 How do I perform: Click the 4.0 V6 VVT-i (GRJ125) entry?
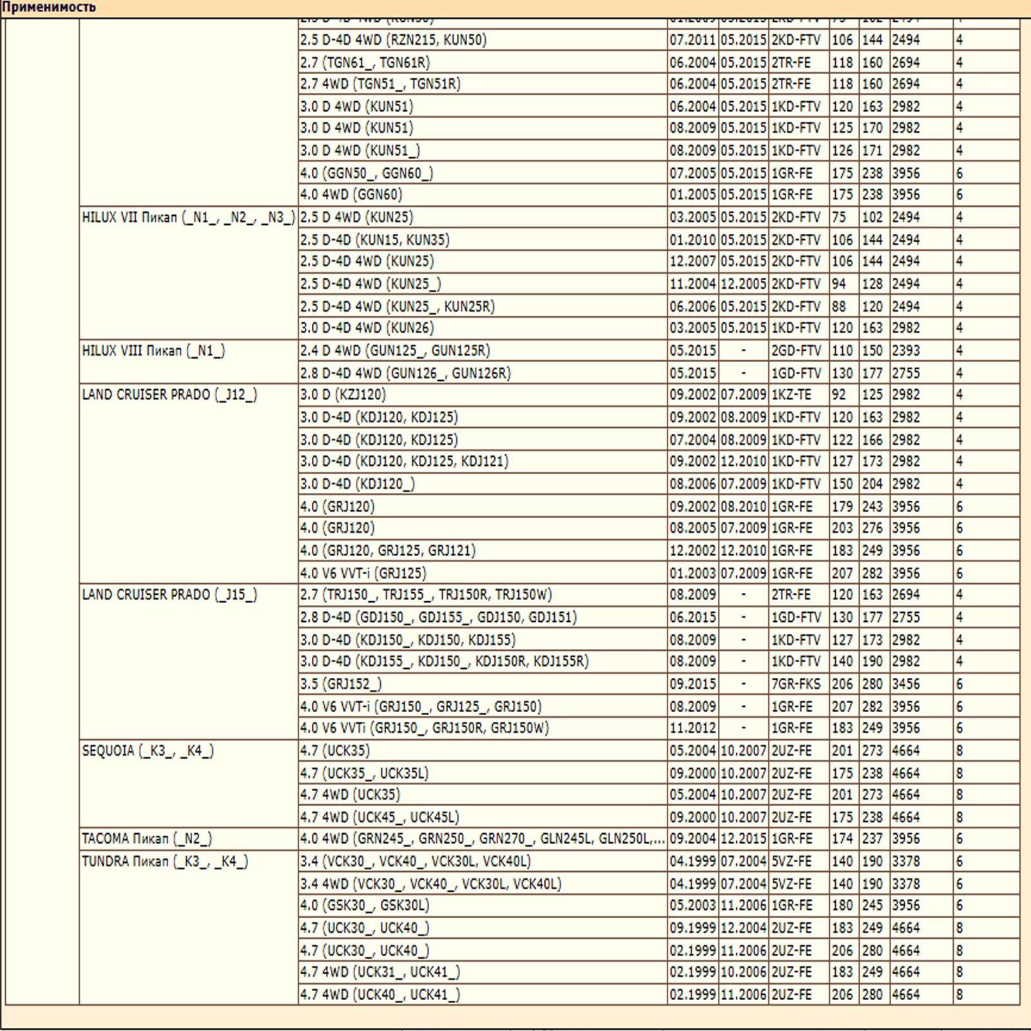(363, 573)
